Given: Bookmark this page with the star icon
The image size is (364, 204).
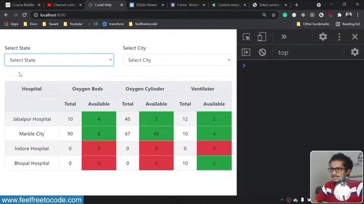Looking at the screenshot, I should 274,15.
